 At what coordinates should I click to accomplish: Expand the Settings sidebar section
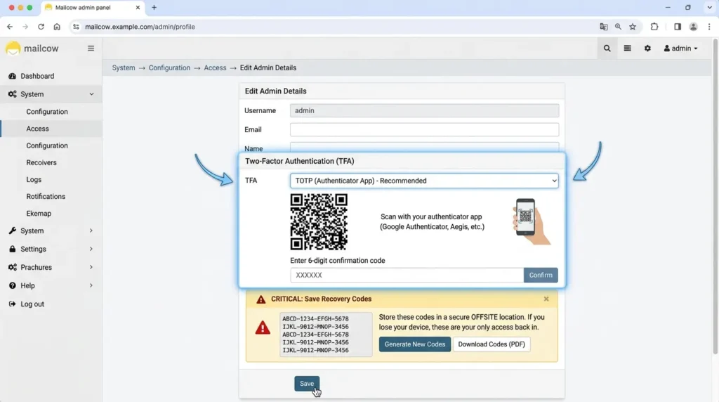tap(91, 249)
